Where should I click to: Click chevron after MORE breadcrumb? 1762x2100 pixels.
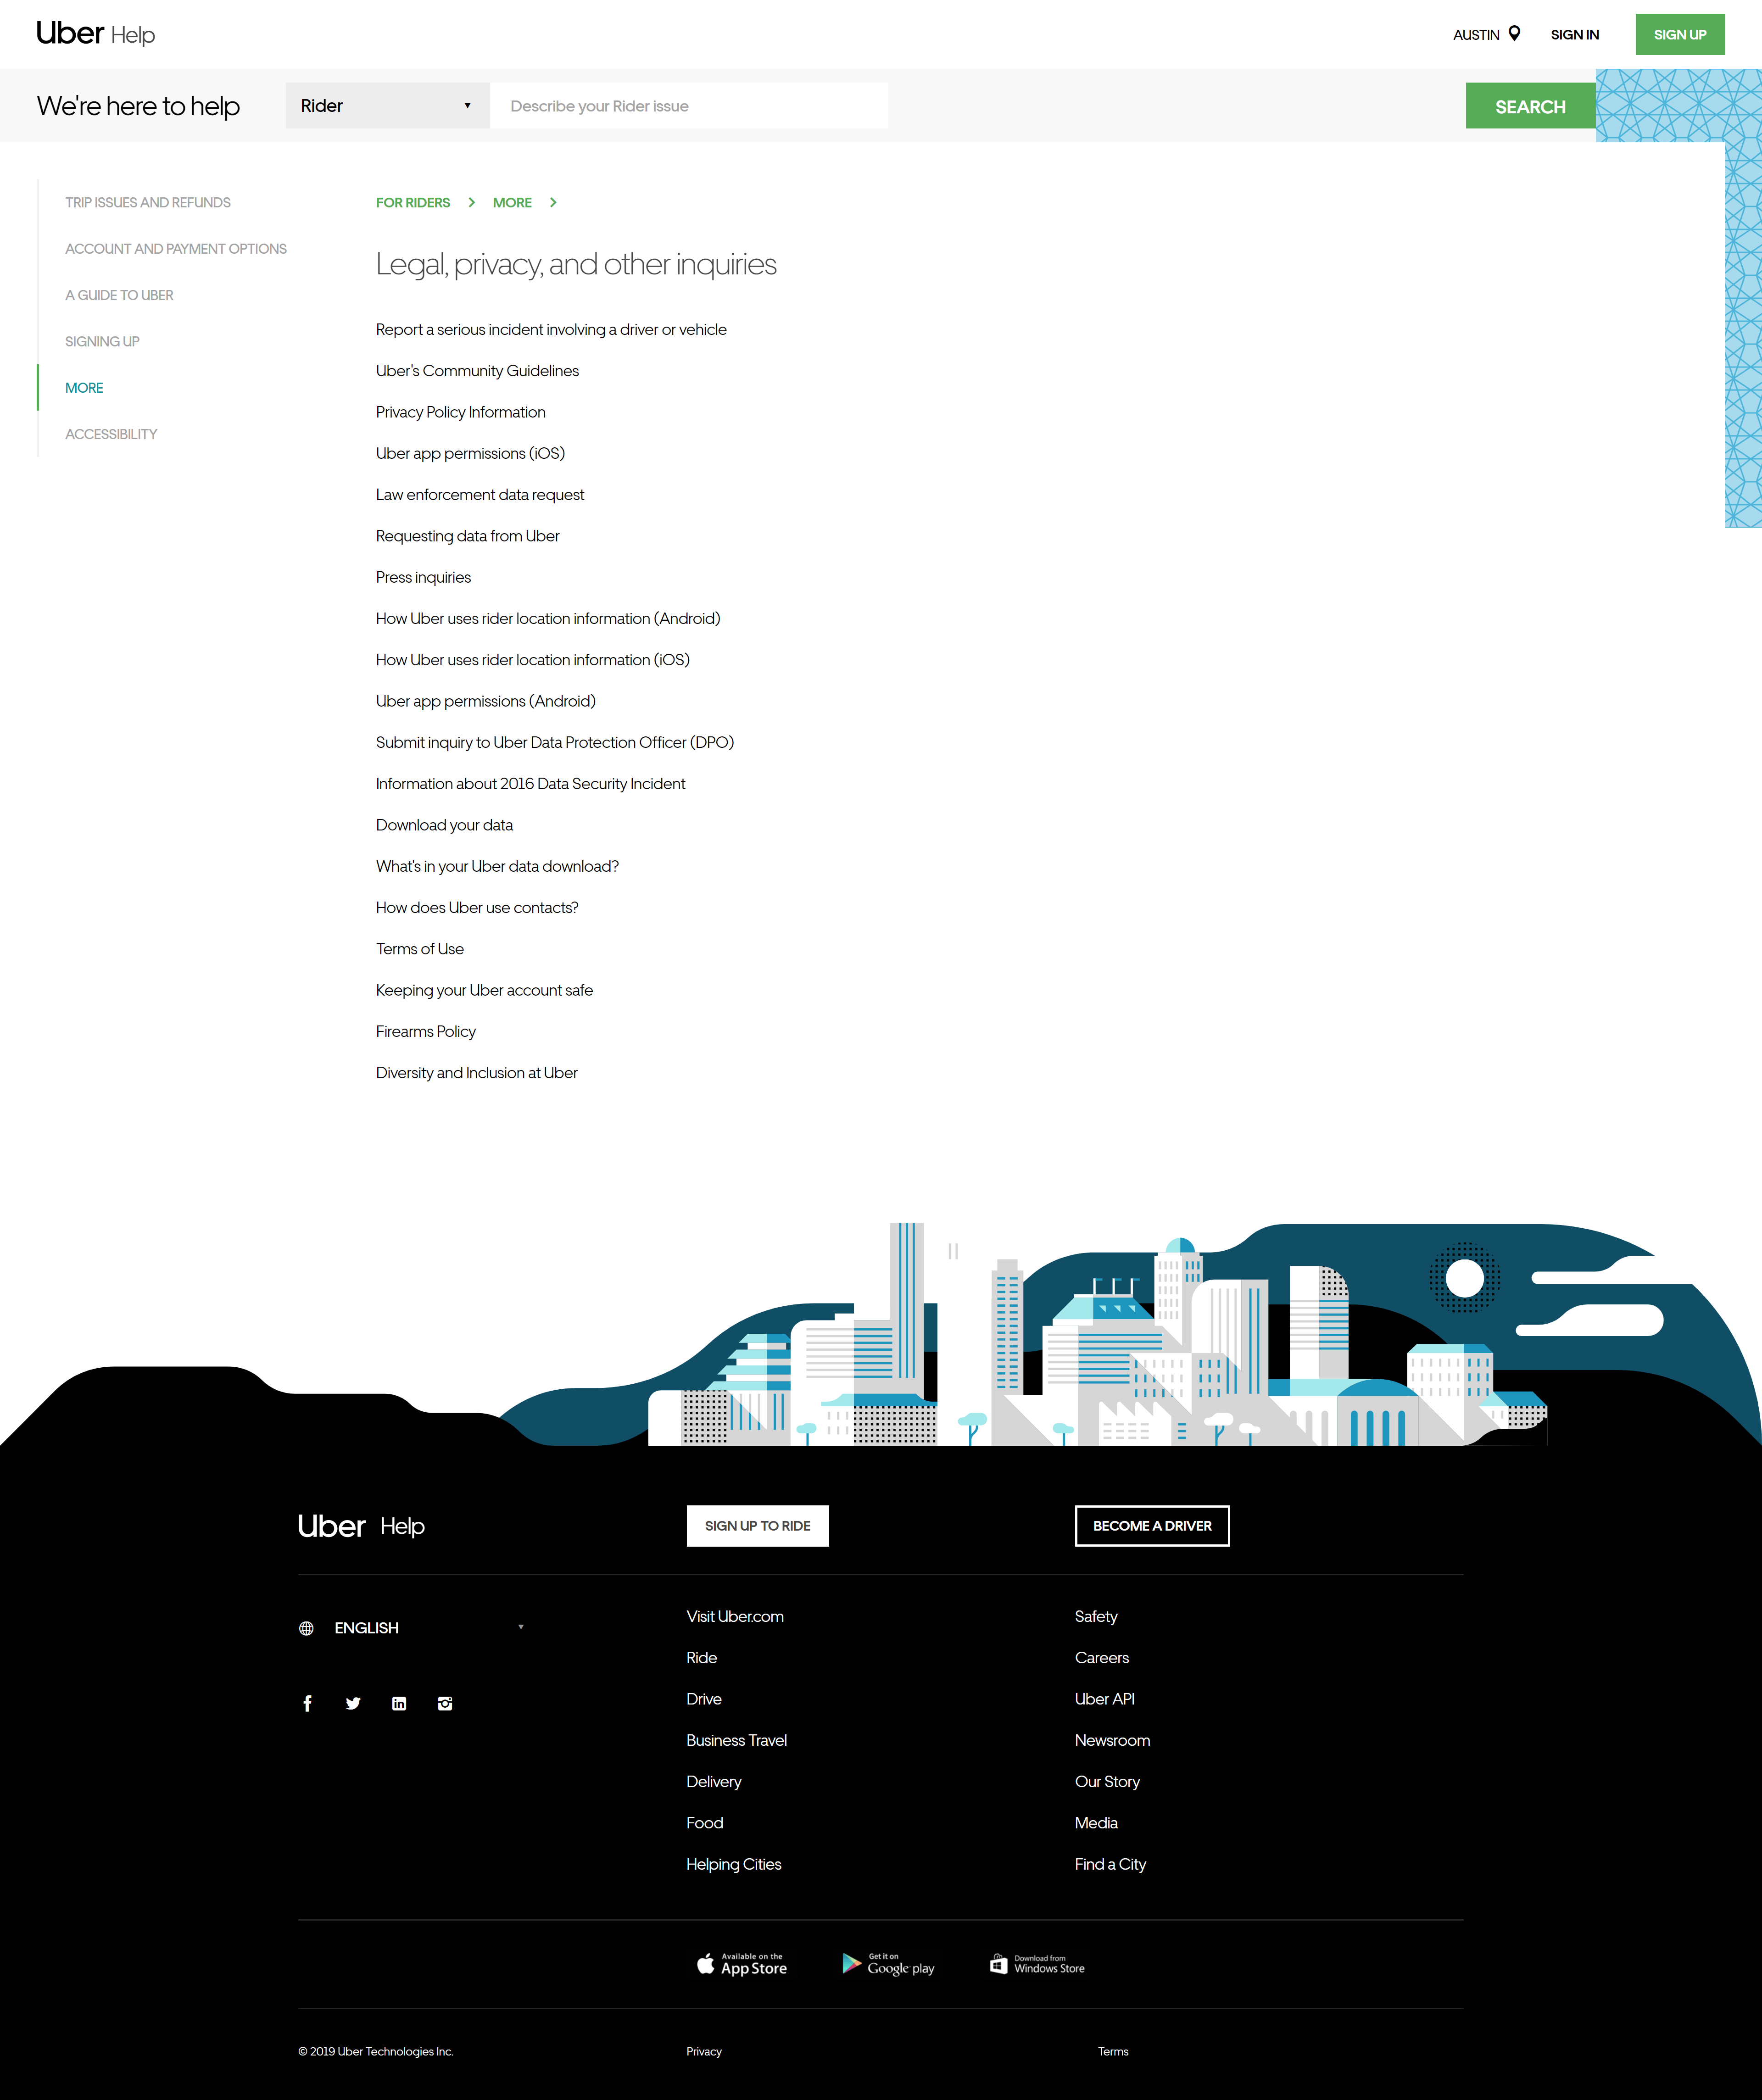click(x=552, y=203)
